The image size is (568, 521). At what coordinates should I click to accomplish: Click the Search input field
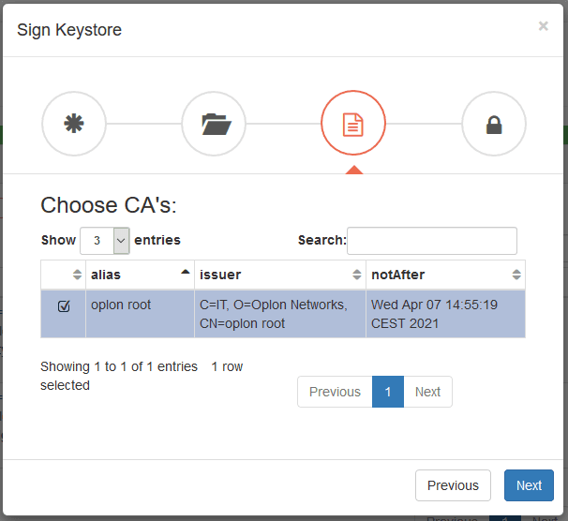(x=432, y=241)
